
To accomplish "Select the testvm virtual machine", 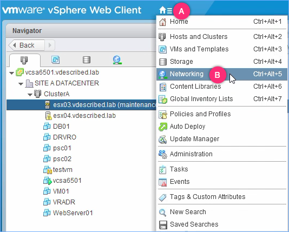I will click(62, 170).
